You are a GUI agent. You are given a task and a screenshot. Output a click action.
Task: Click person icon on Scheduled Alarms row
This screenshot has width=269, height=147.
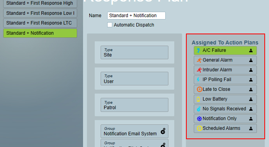coord(251,128)
